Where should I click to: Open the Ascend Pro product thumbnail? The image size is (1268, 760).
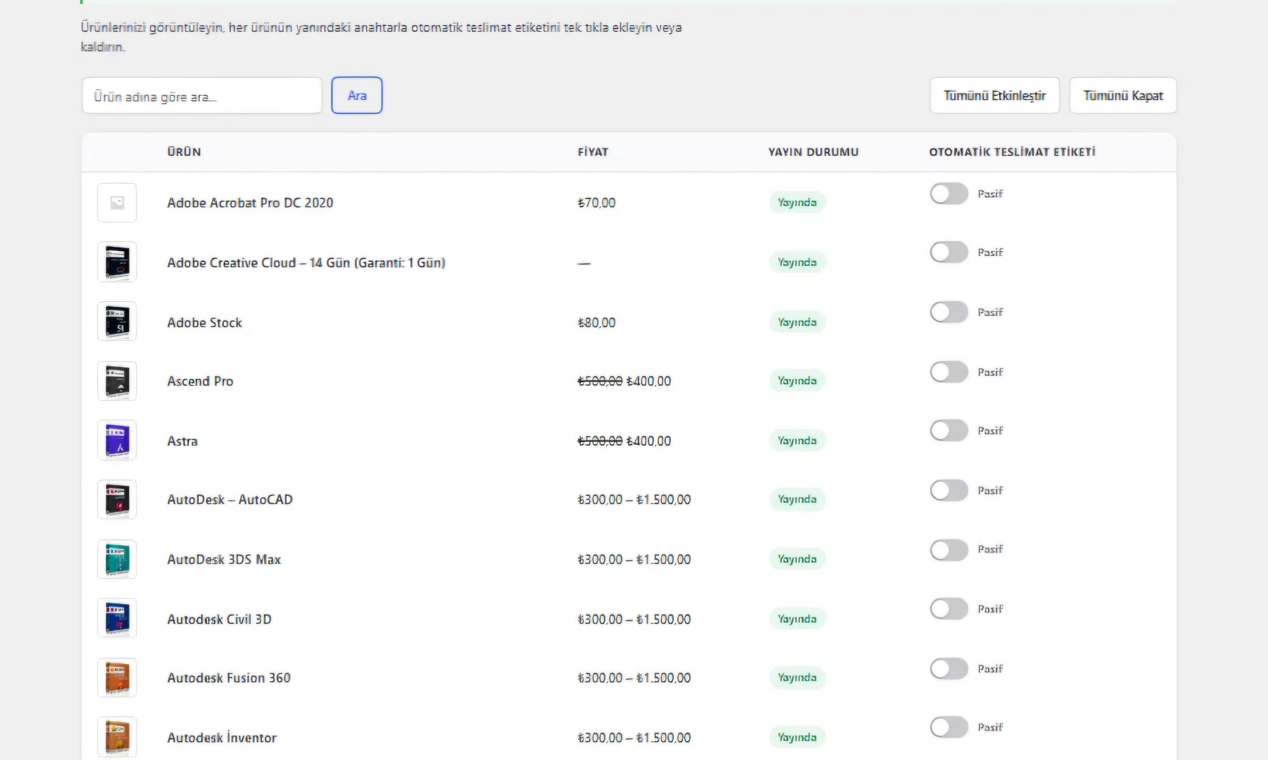tap(117, 381)
